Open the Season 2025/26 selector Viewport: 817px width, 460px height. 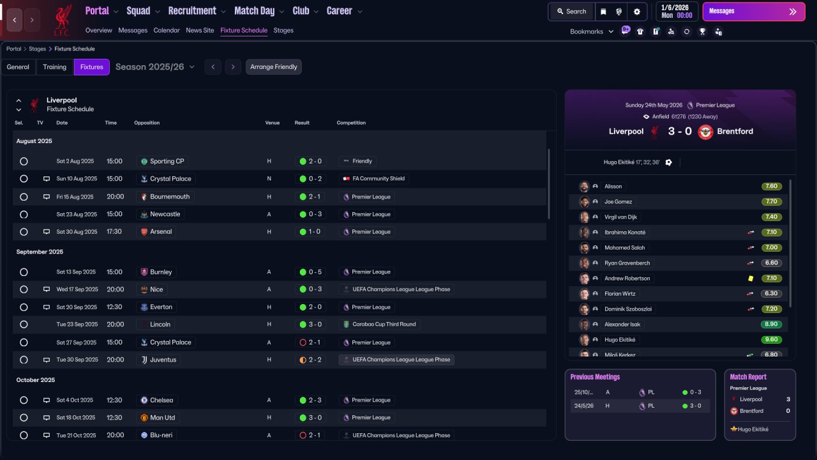pyautogui.click(x=155, y=66)
